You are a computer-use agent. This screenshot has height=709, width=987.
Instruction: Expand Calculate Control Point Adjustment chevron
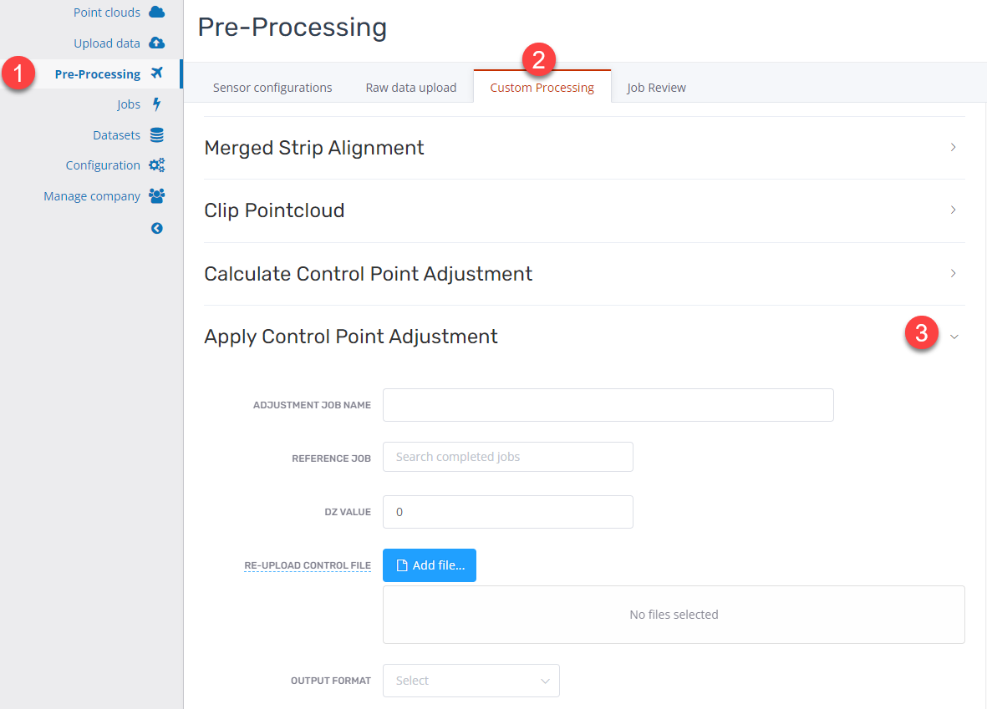(953, 273)
